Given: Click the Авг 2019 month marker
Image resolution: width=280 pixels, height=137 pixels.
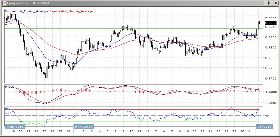Looking at the screenshot, I should pos(264,127).
